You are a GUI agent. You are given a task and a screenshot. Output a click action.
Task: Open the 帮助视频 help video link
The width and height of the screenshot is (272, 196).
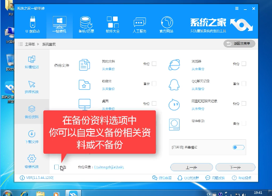click(242, 178)
